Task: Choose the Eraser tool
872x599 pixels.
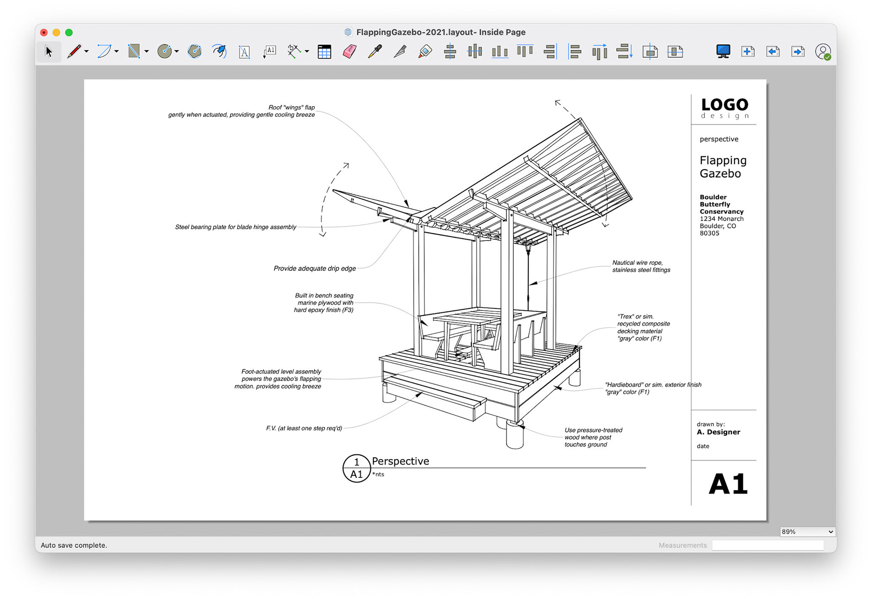Action: tap(349, 51)
